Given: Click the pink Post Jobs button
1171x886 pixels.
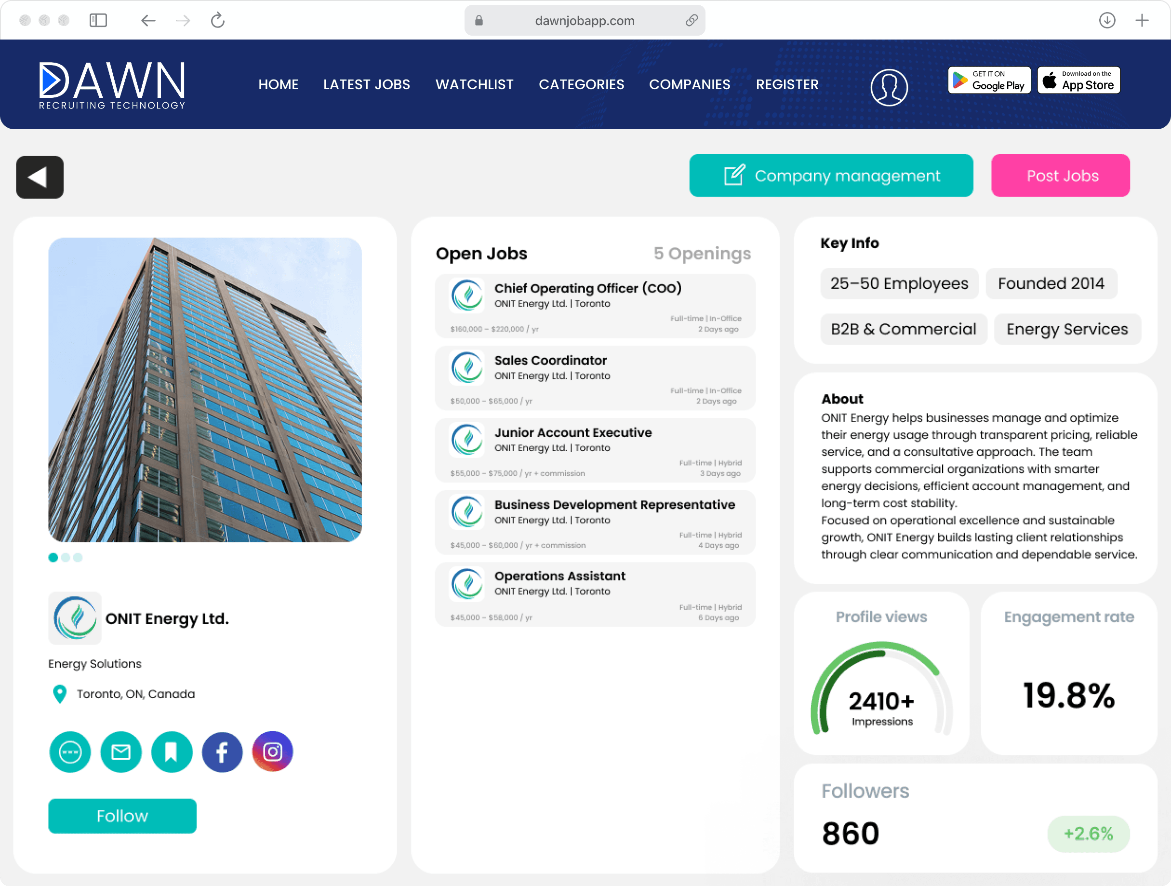Looking at the screenshot, I should (x=1060, y=175).
